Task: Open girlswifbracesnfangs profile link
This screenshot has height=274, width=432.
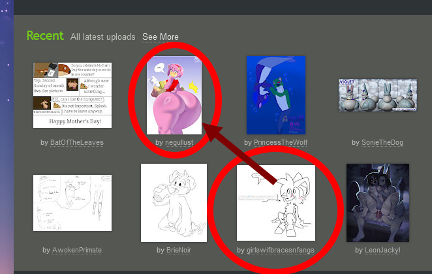Action: (x=281, y=250)
